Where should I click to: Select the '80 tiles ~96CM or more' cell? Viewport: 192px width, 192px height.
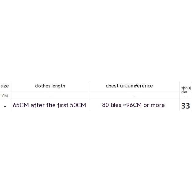[133, 105]
